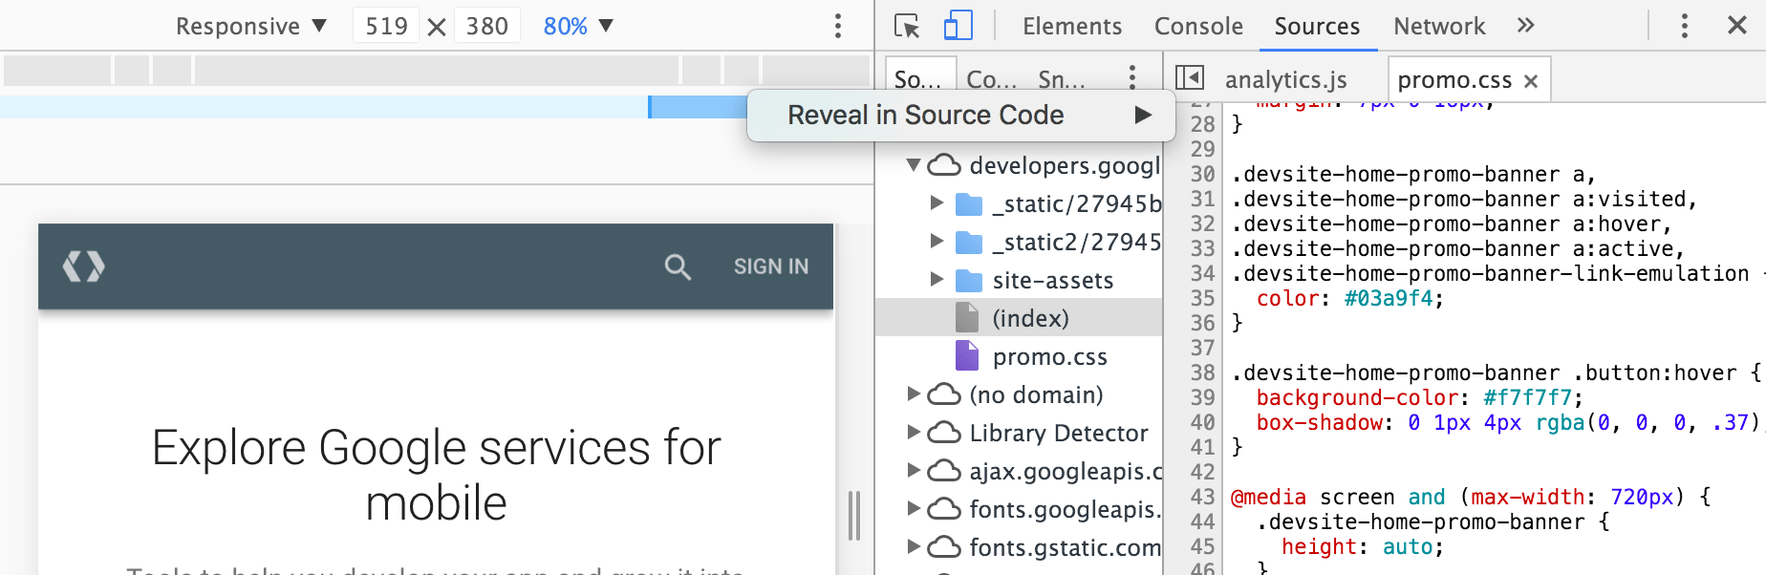Close the DevTools panel
Viewport: 1766px width, 575px height.
click(x=1736, y=25)
